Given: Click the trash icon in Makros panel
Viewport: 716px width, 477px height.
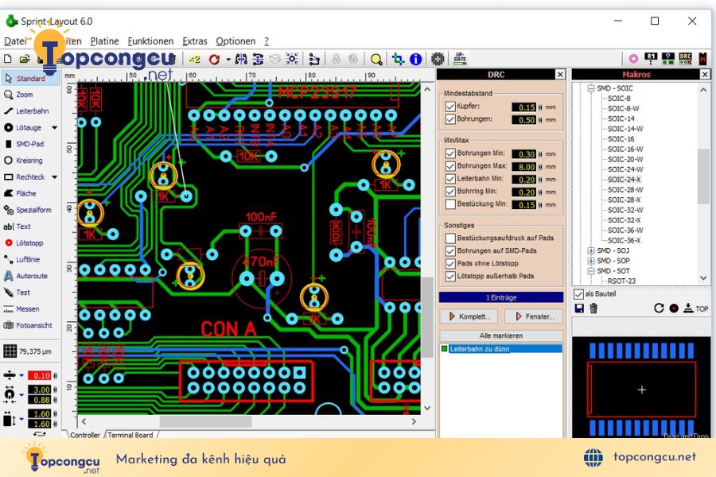Looking at the screenshot, I should (x=593, y=308).
